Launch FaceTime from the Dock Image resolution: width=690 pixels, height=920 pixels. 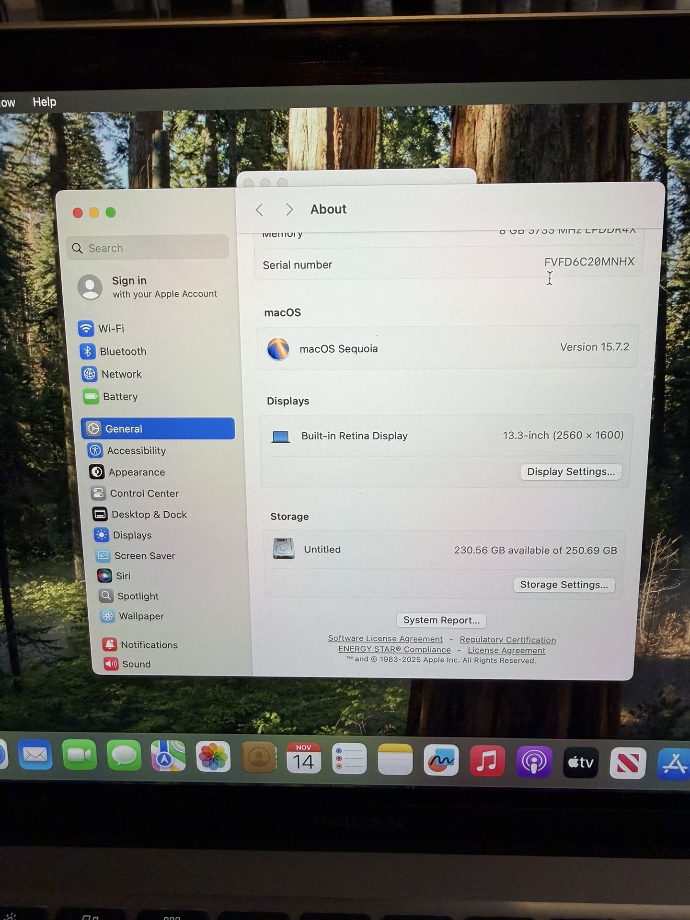pyautogui.click(x=80, y=756)
